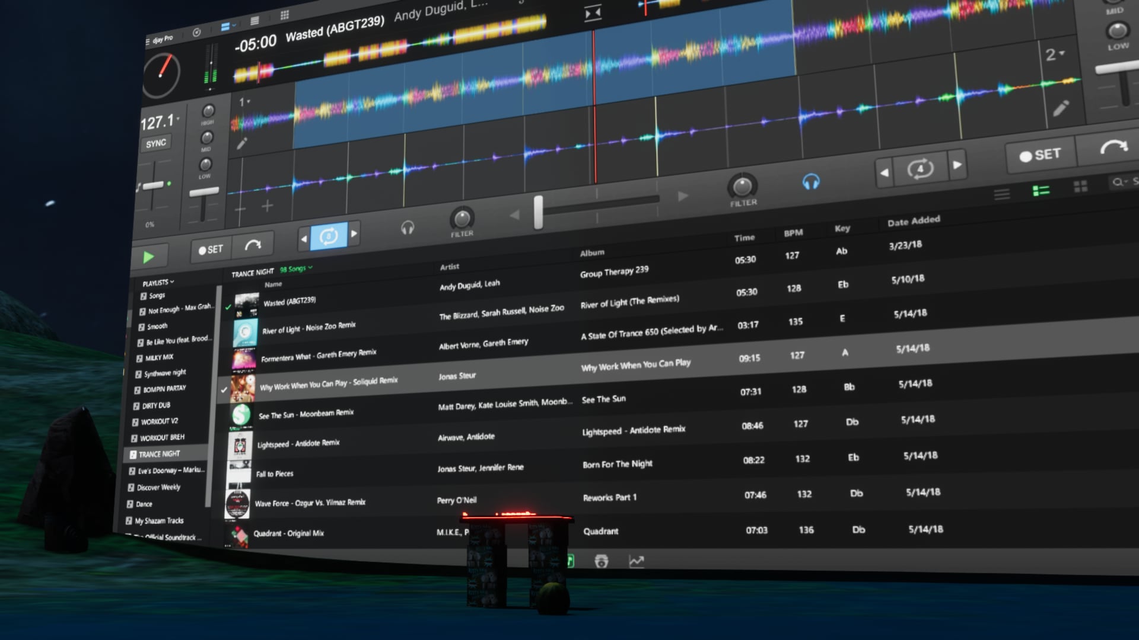Click the zoom-in plus icon on deck 1 waveform

pyautogui.click(x=268, y=206)
